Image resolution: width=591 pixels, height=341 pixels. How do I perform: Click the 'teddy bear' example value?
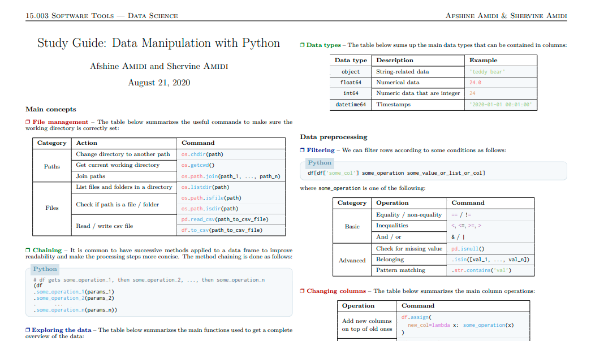tap(487, 72)
